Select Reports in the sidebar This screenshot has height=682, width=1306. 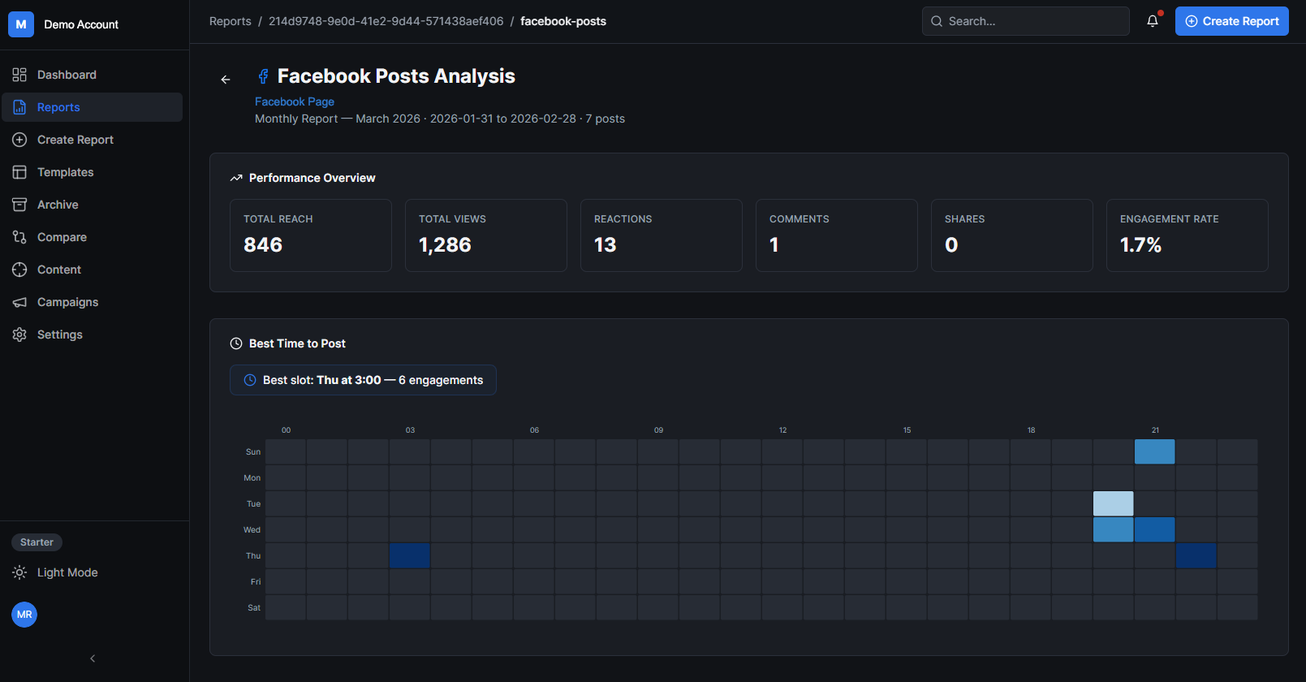click(x=93, y=107)
